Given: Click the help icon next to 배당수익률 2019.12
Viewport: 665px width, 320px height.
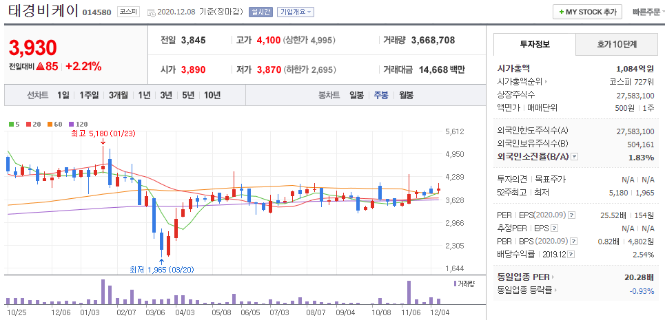Looking at the screenshot, I should pos(572,255).
